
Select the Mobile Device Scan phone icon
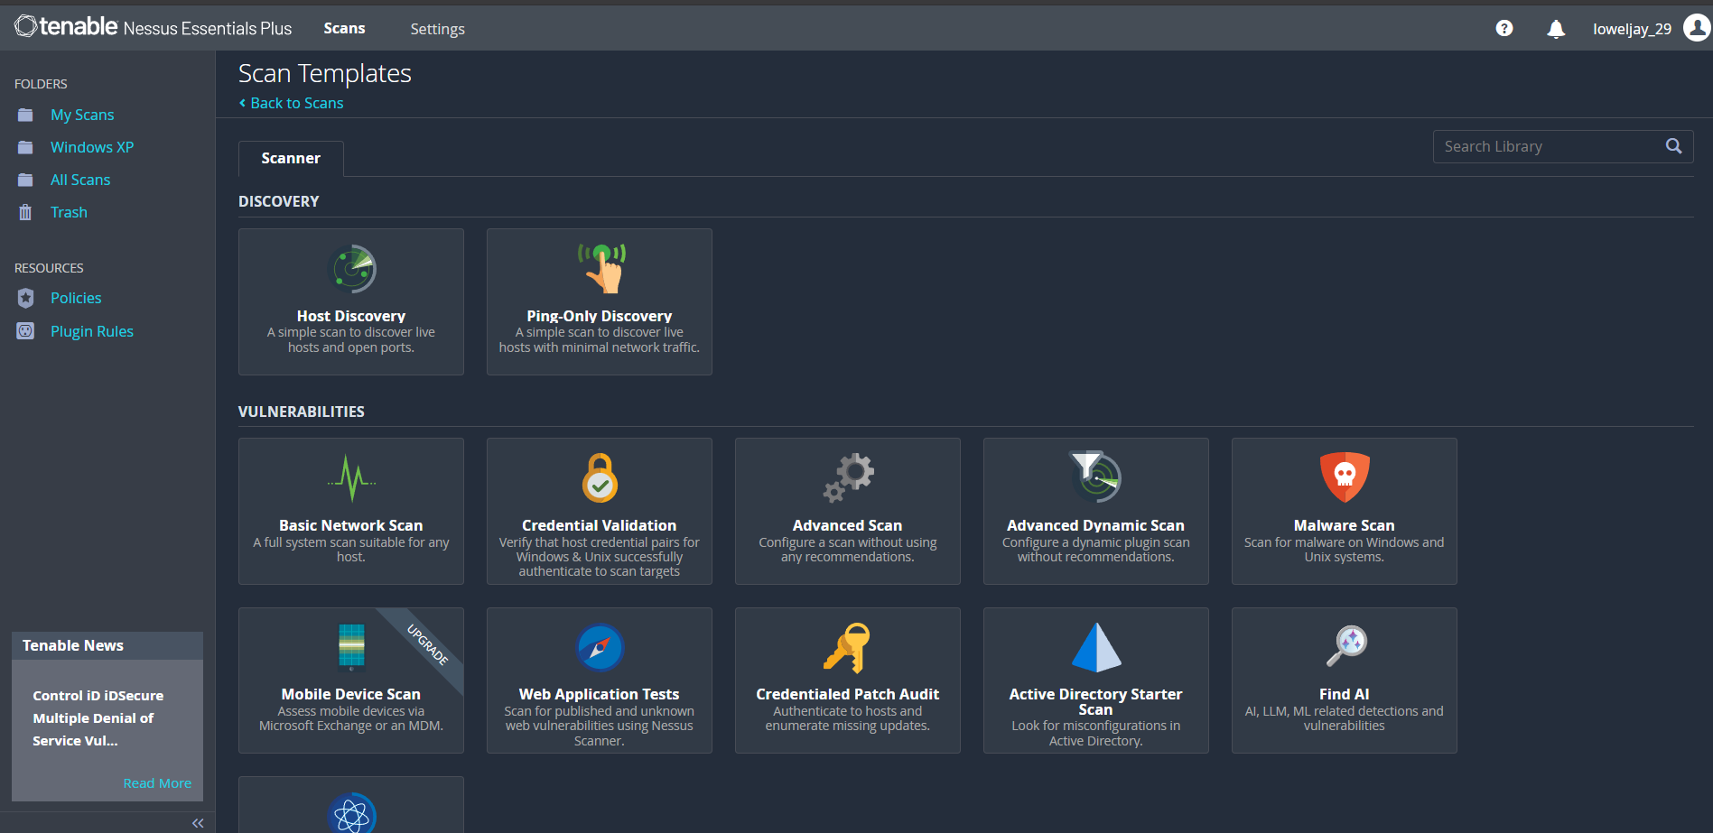click(351, 647)
